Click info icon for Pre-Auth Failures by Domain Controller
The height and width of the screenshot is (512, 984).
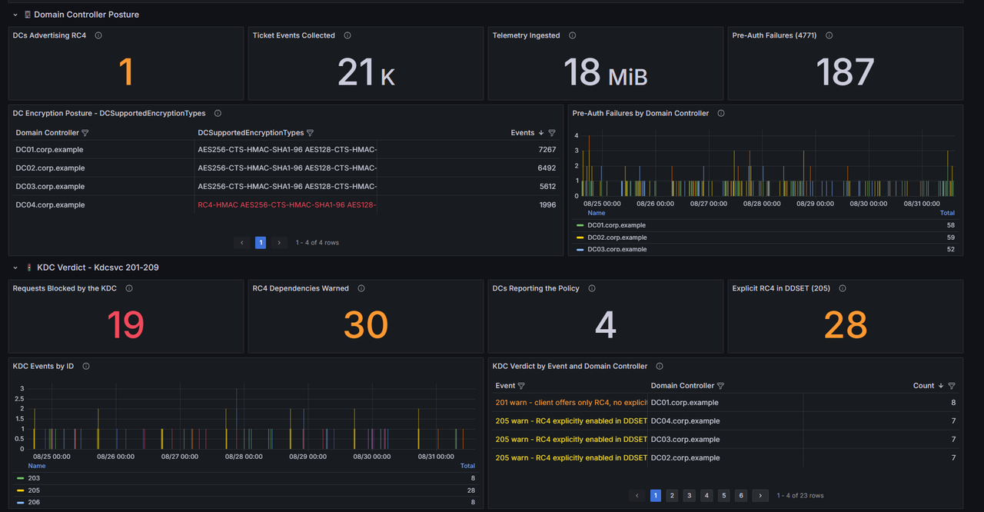pyautogui.click(x=721, y=113)
